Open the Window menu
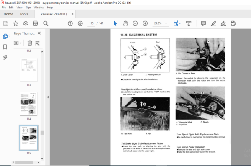Image resolution: width=251 pixels, height=166 pixels. [39, 8]
